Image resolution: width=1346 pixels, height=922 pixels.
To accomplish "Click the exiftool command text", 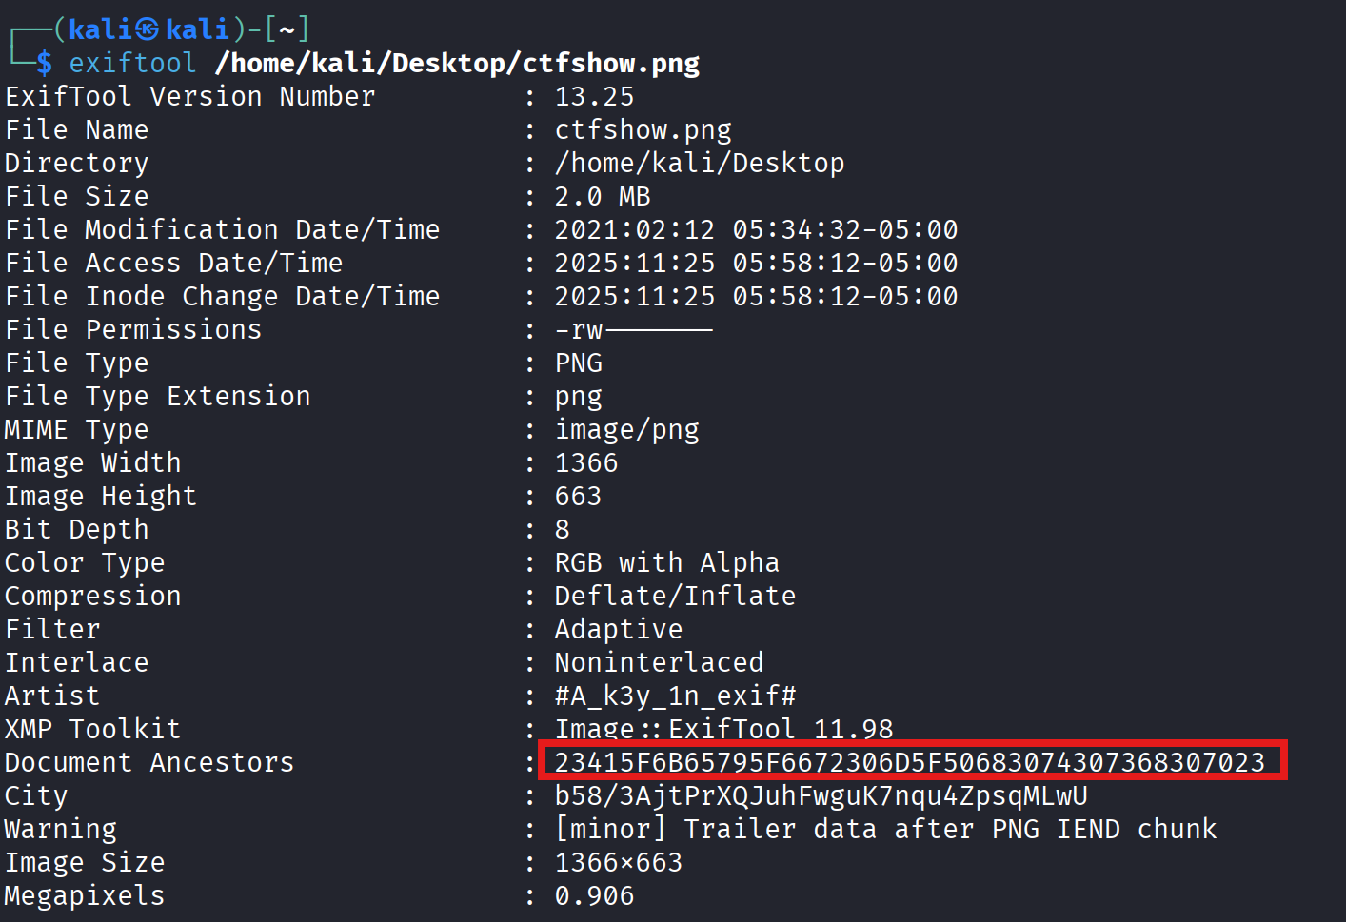I will coord(132,63).
